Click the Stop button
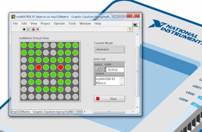Viewport: 202px width, 132px height. [109, 99]
